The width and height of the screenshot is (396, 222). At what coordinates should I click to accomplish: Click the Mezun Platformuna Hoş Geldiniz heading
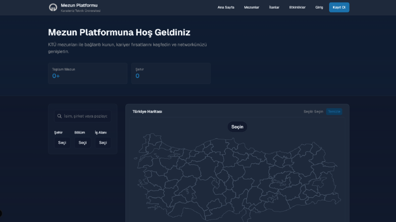click(x=119, y=32)
